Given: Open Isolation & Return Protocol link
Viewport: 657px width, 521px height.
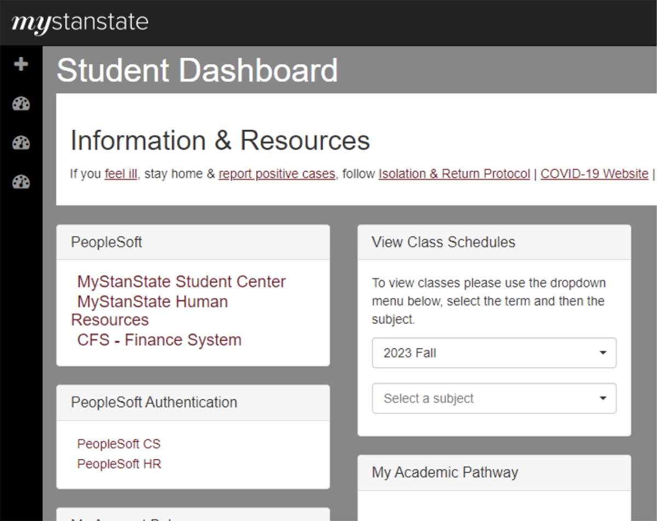Looking at the screenshot, I should click(x=454, y=174).
